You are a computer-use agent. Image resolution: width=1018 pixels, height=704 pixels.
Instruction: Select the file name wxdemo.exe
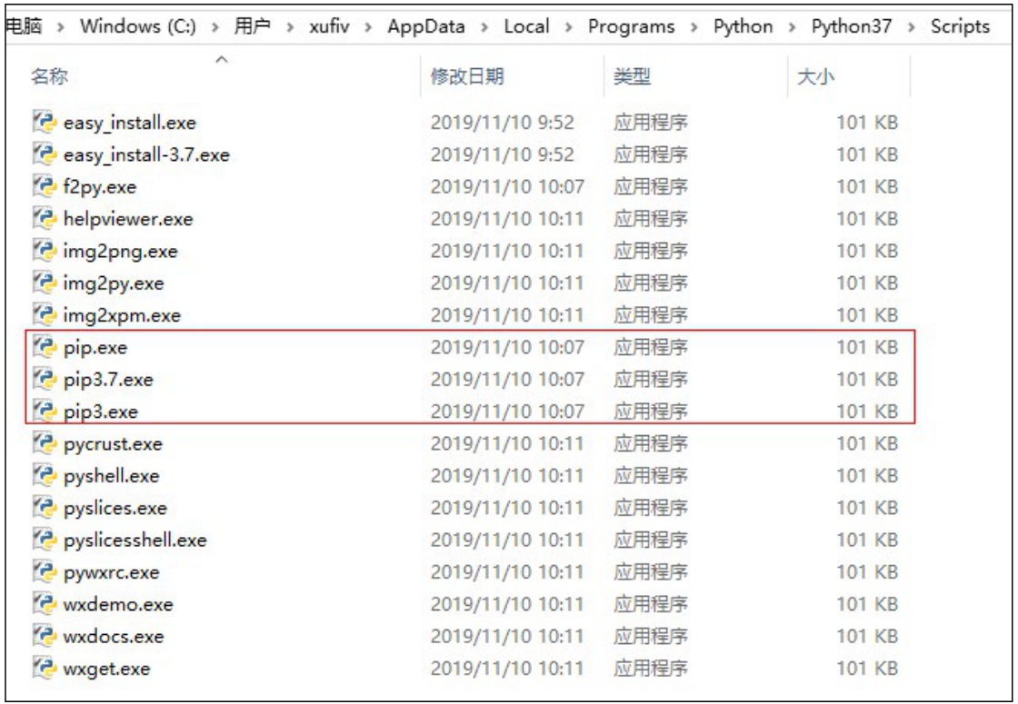[118, 605]
